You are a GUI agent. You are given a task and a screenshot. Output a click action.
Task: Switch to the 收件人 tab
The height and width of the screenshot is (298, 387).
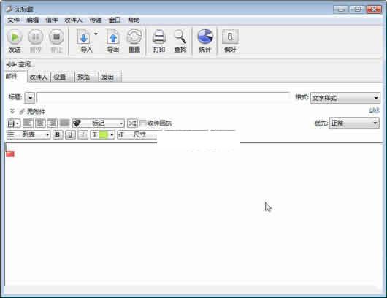(39, 77)
